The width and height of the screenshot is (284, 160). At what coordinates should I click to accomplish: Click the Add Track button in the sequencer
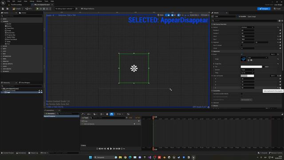click(x=85, y=118)
